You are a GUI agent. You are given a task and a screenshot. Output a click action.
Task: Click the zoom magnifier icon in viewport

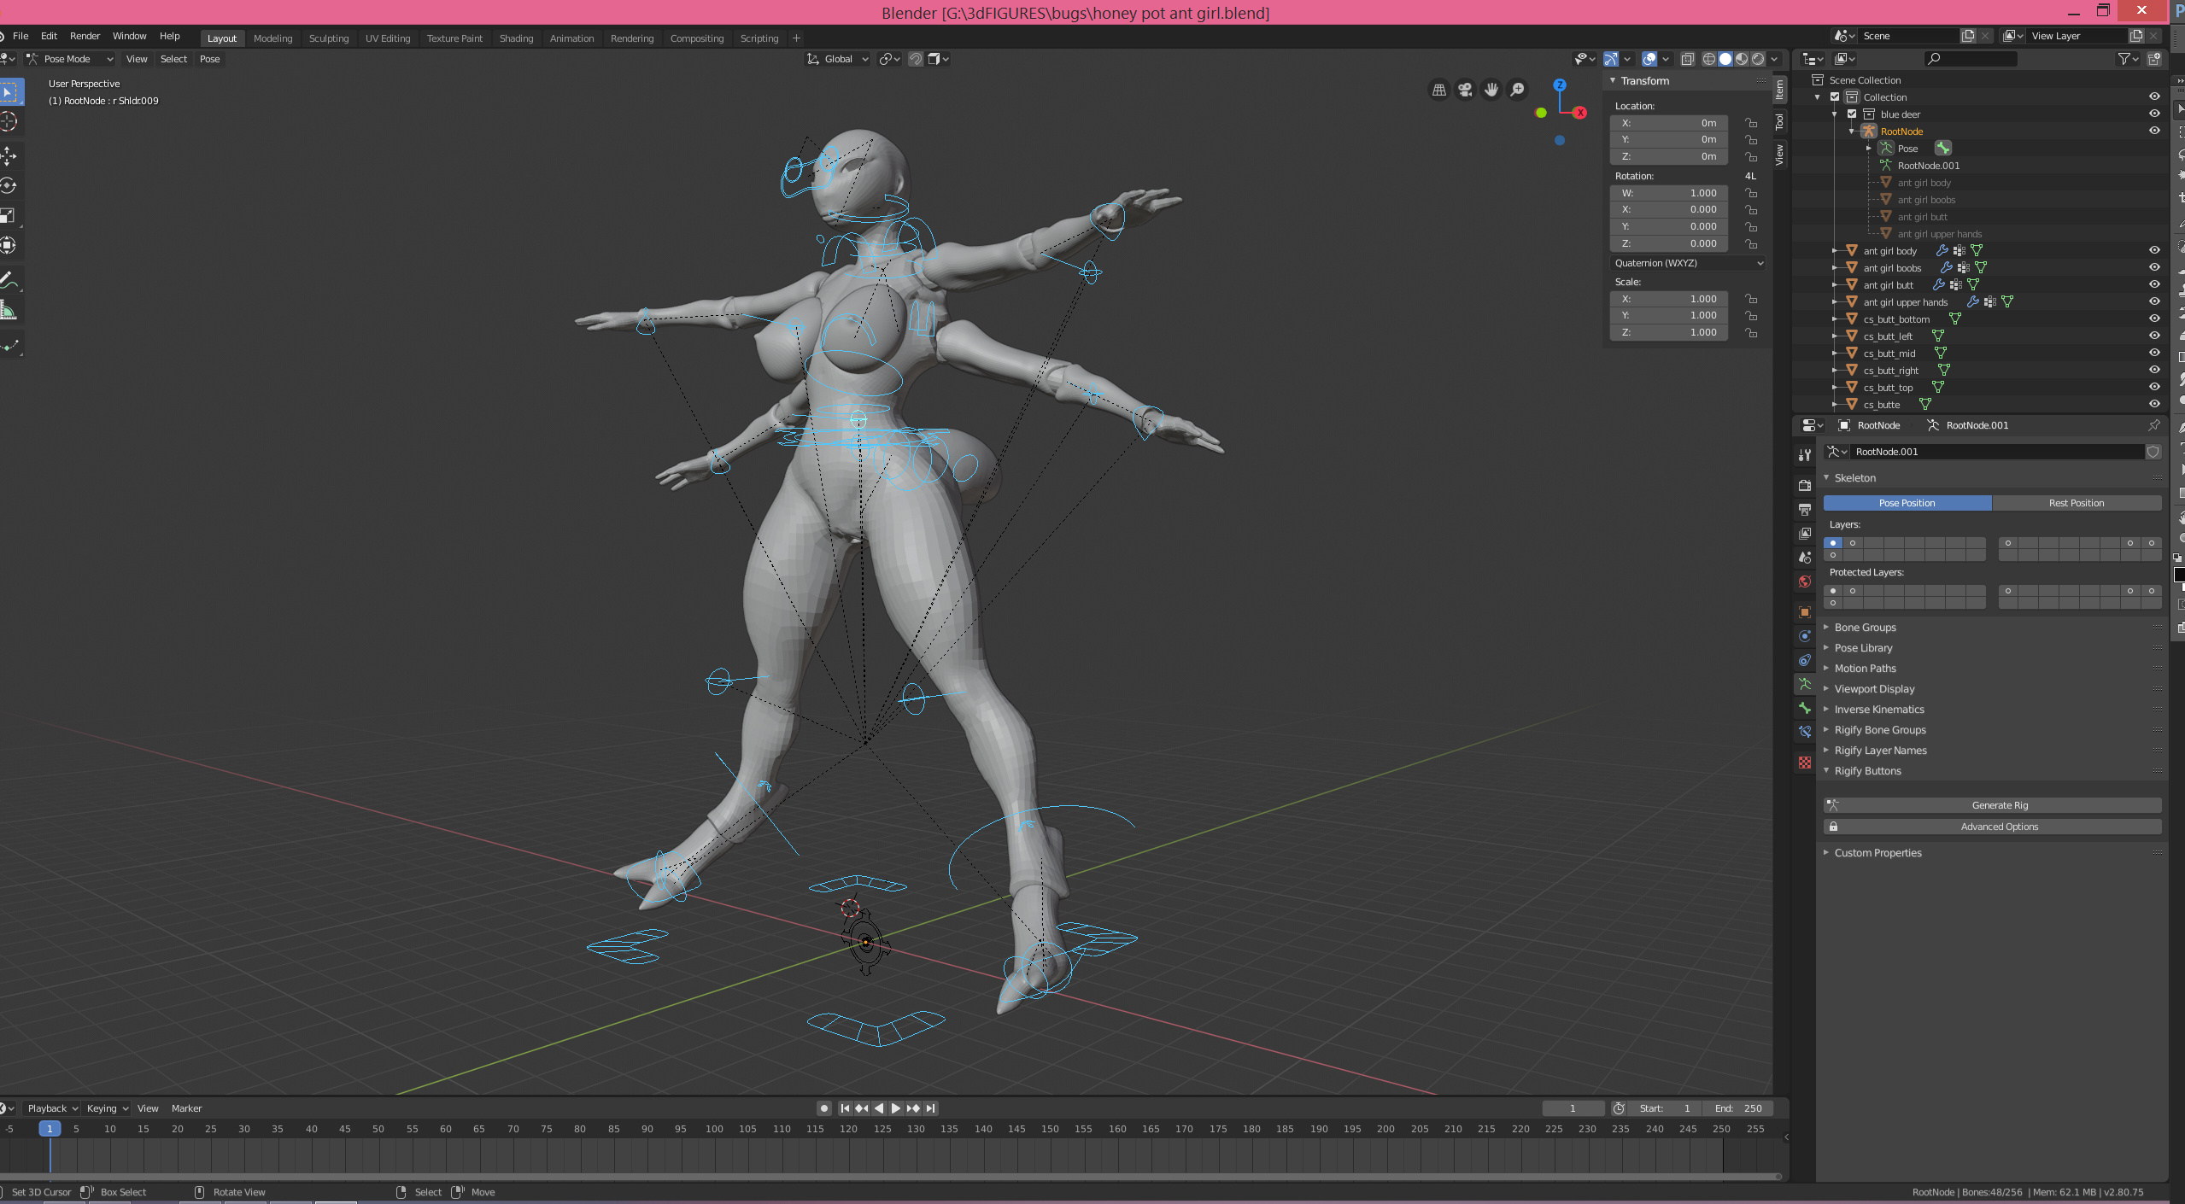coord(1517,90)
